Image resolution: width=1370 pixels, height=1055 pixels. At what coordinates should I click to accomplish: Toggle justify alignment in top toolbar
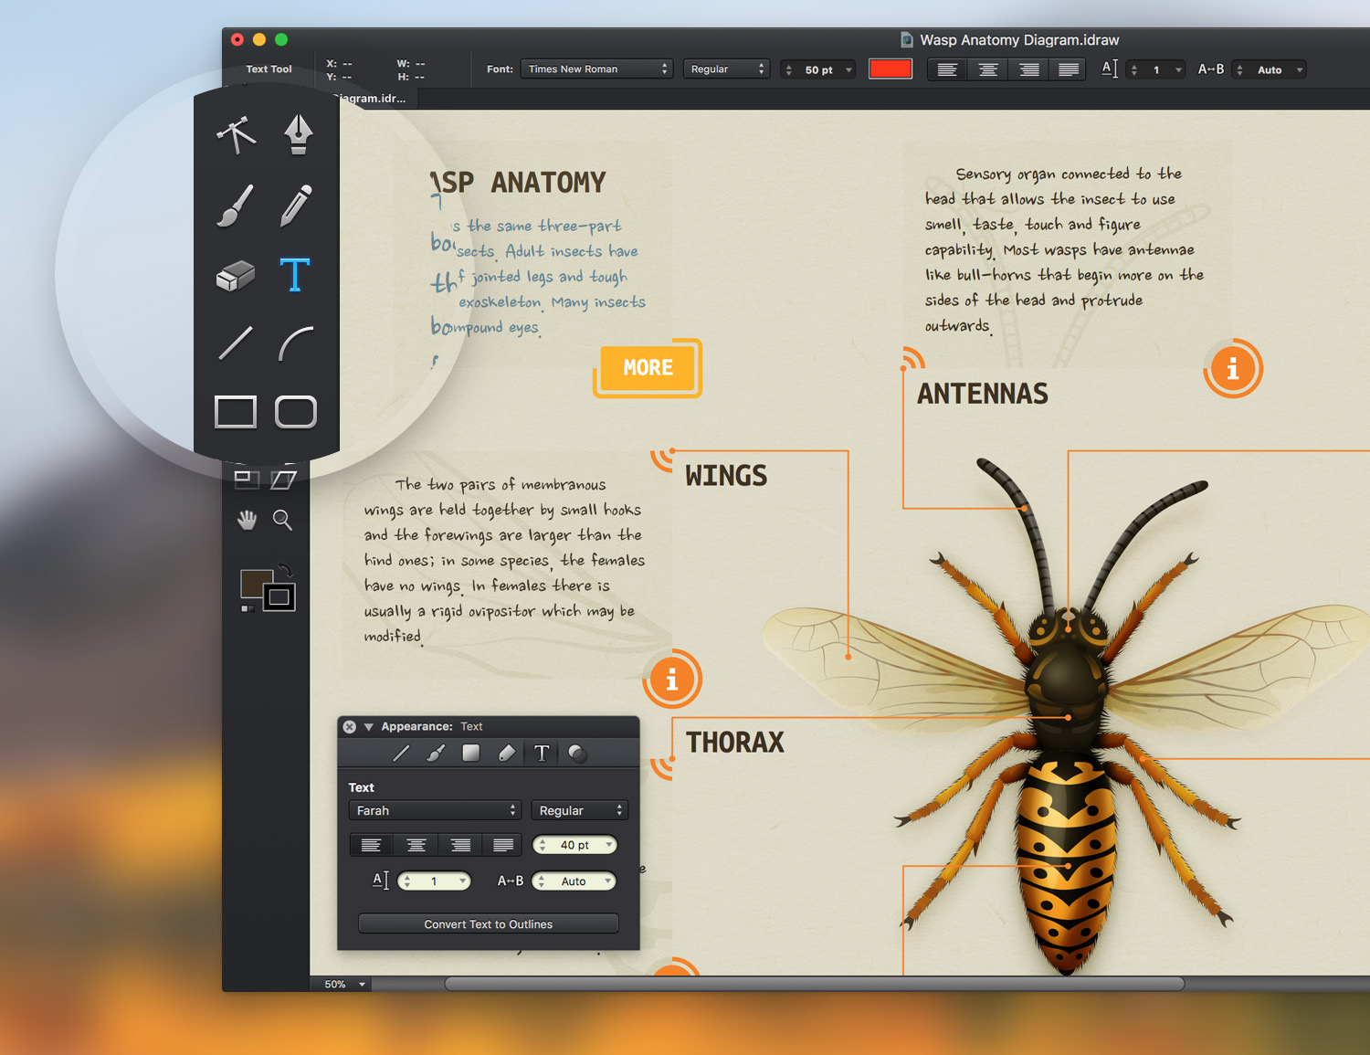1069,69
